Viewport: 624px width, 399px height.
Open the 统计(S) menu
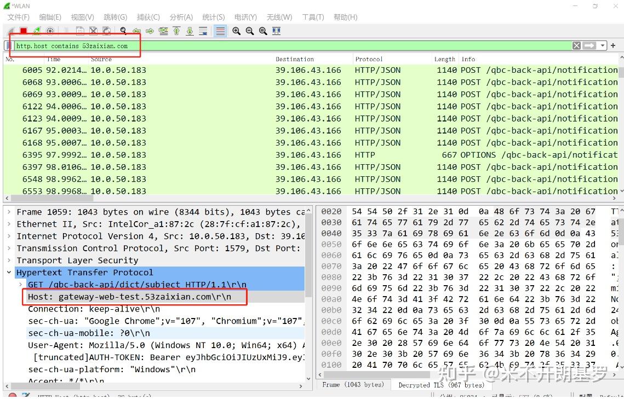(213, 17)
